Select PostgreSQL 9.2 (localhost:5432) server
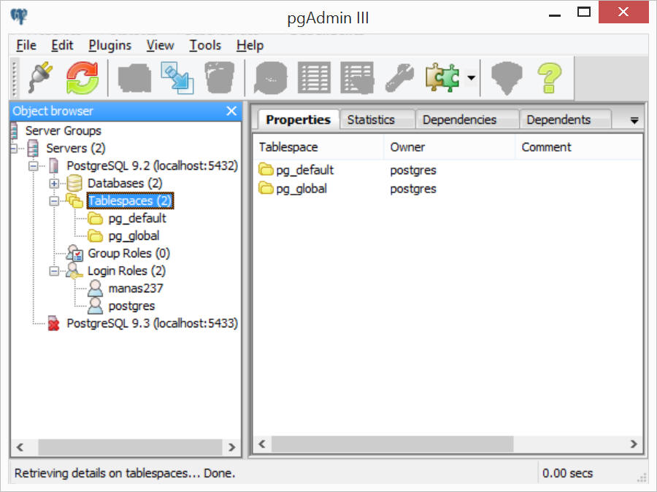657x492 pixels. click(153, 165)
